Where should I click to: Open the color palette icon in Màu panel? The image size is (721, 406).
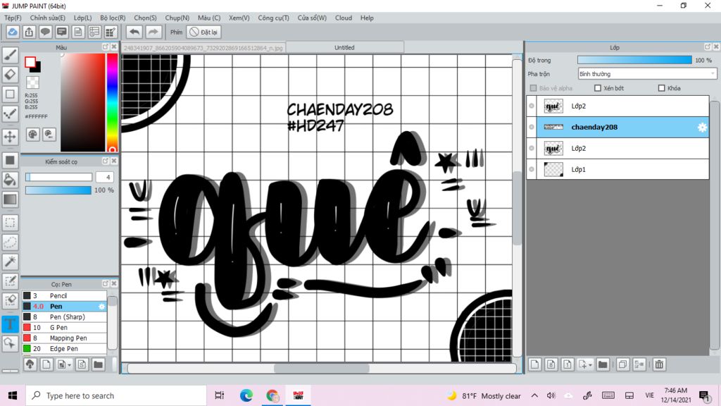click(x=32, y=135)
